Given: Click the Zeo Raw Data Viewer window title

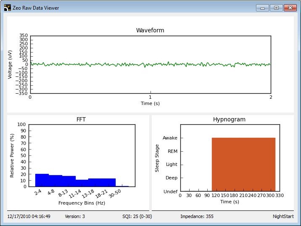Looking at the screenshot, I should point(36,8).
